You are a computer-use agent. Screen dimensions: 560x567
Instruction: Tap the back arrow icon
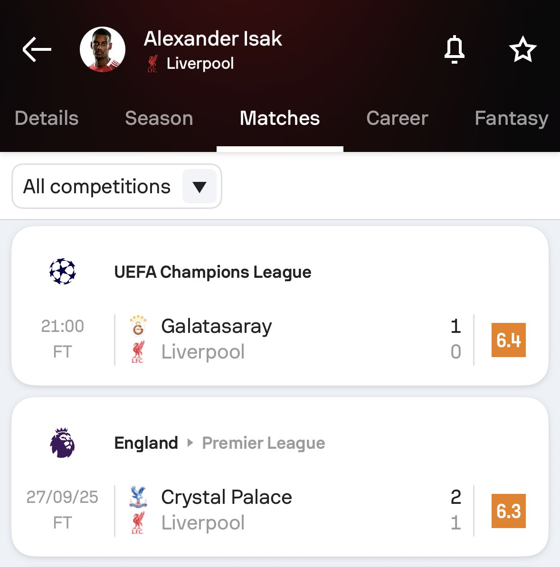pyautogui.click(x=37, y=49)
